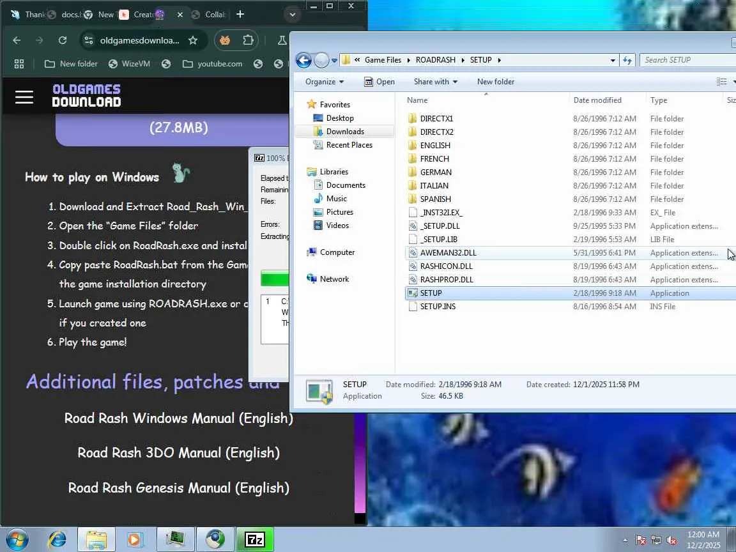Open Recent Places in navigation pane
The image size is (736, 552).
[349, 145]
